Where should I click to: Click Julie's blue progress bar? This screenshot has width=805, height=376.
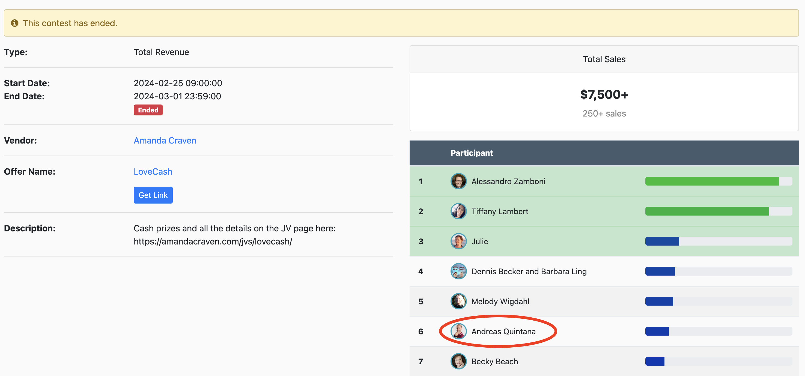click(x=662, y=241)
